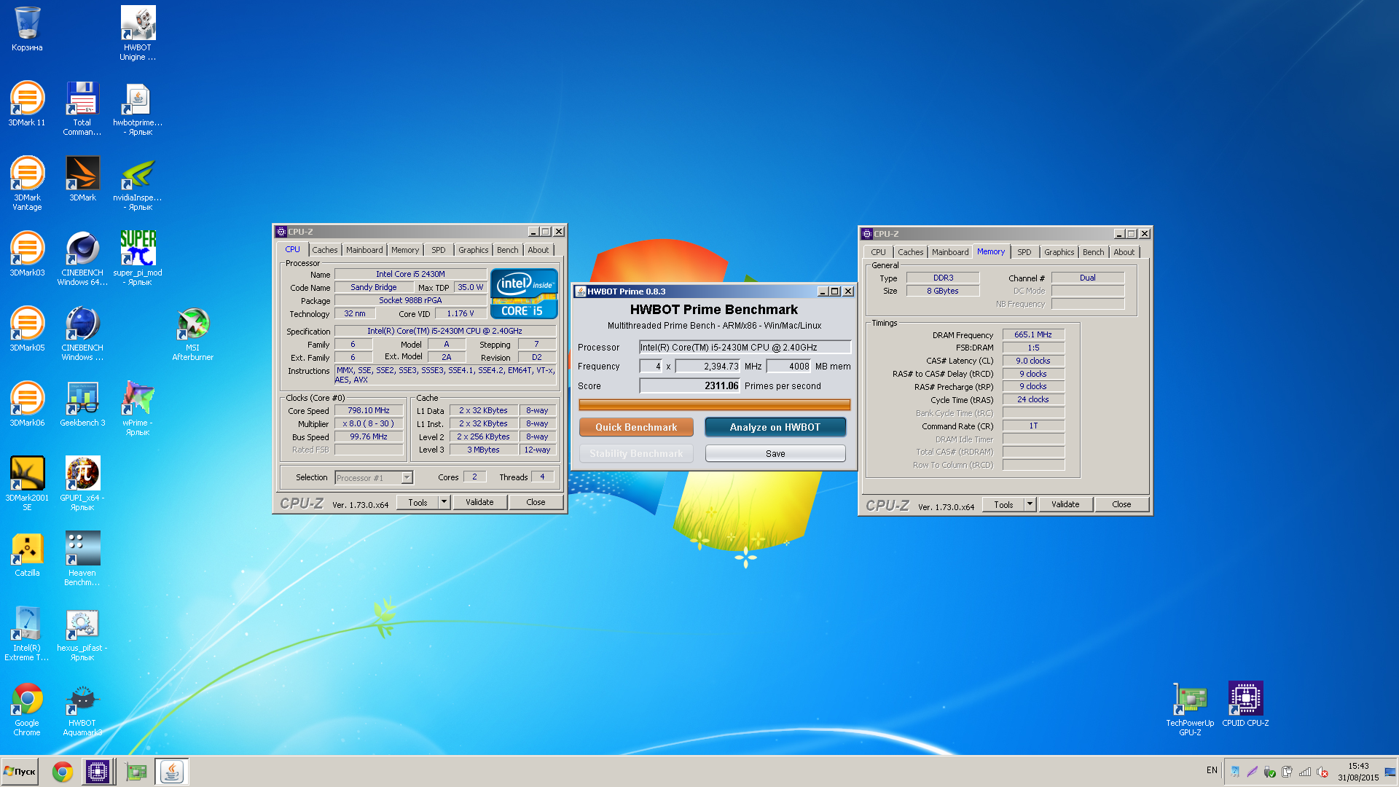The image size is (1399, 787).
Task: Click Save in HWBOT Prime
Action: tap(775, 453)
